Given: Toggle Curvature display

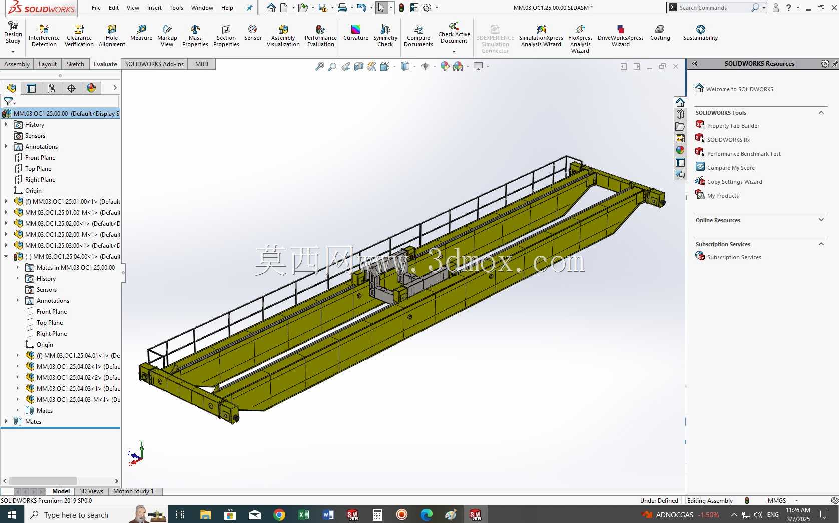Looking at the screenshot, I should point(356,33).
